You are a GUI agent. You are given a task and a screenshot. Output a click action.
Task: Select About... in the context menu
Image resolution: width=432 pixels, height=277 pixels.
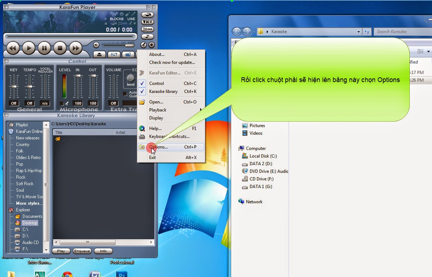(171, 54)
